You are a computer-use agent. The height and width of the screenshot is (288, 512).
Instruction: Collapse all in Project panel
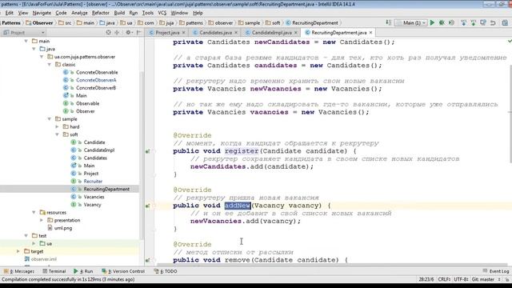point(117,32)
